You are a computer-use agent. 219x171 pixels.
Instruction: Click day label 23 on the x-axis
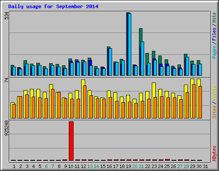tap(154, 166)
